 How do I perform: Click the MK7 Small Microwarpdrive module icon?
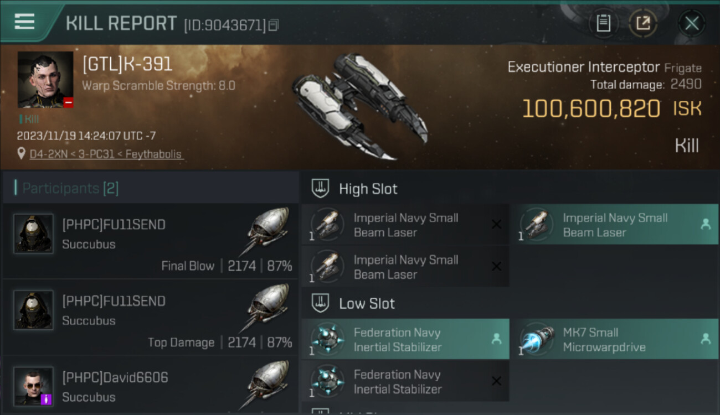pos(537,339)
